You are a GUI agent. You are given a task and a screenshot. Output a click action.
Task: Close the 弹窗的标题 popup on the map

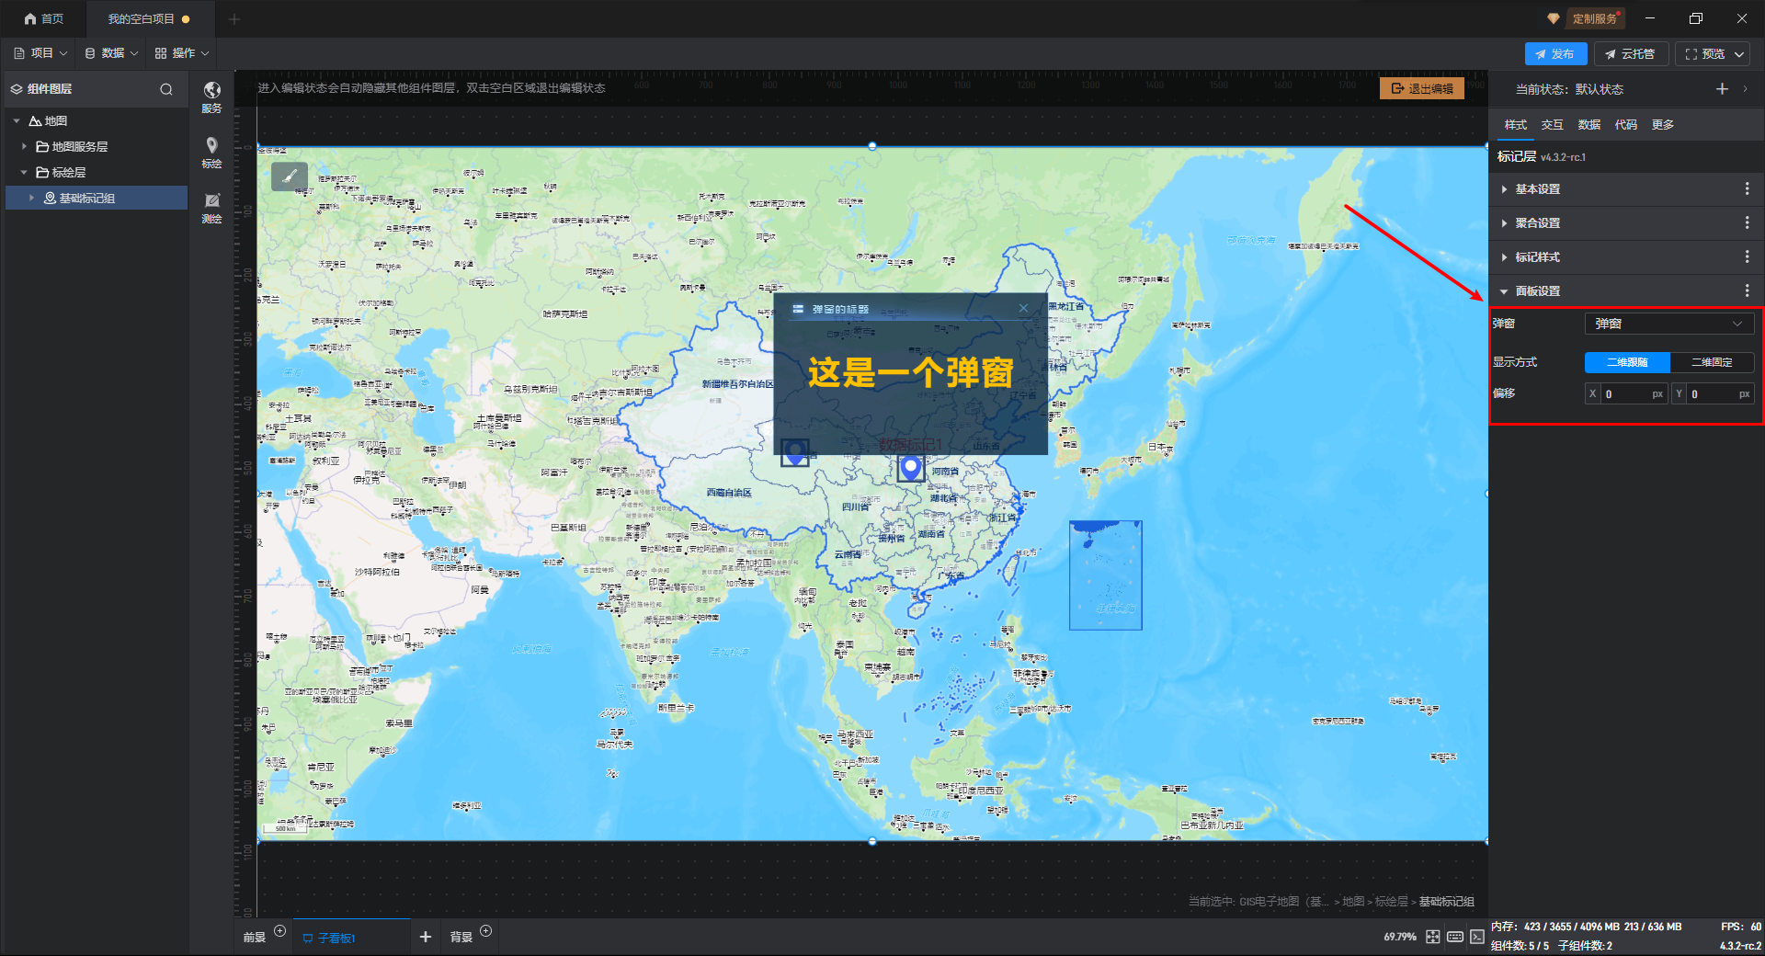1023,308
